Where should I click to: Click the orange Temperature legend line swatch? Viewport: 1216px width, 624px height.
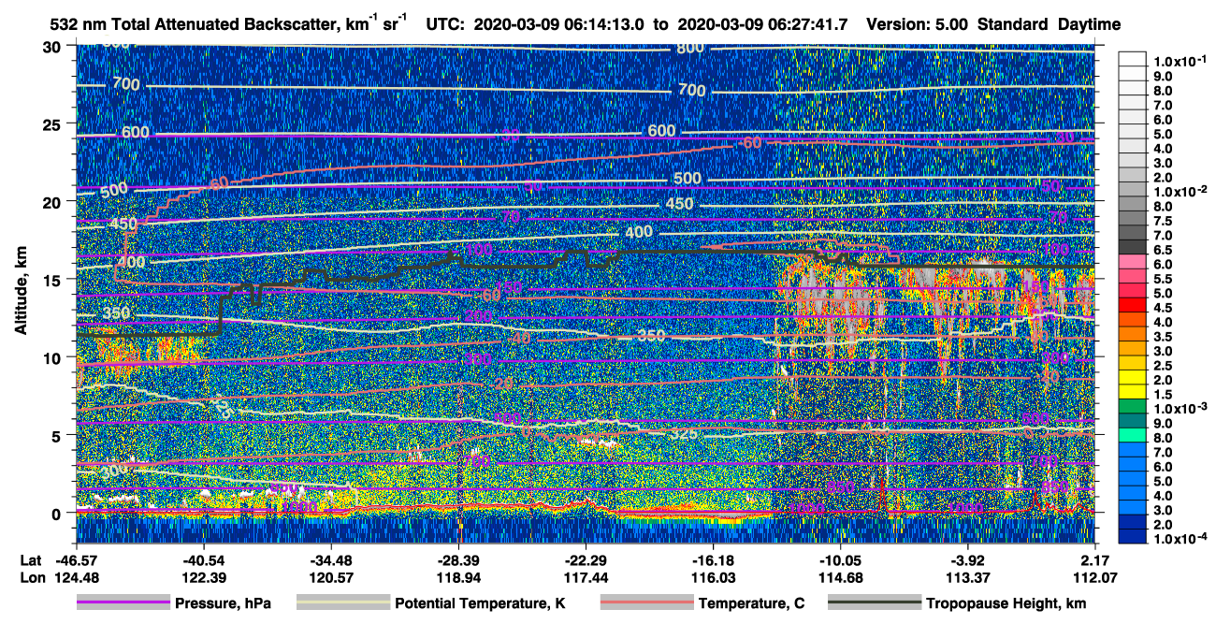click(647, 603)
